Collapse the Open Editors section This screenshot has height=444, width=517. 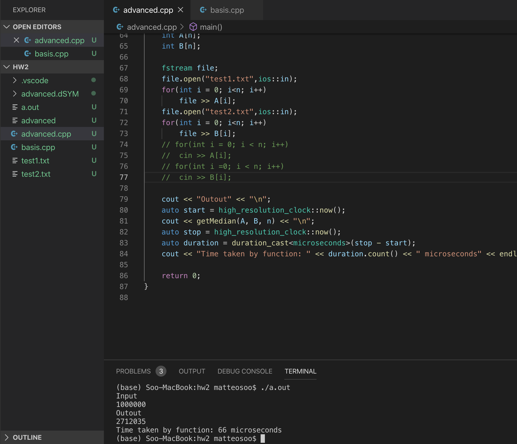point(7,27)
